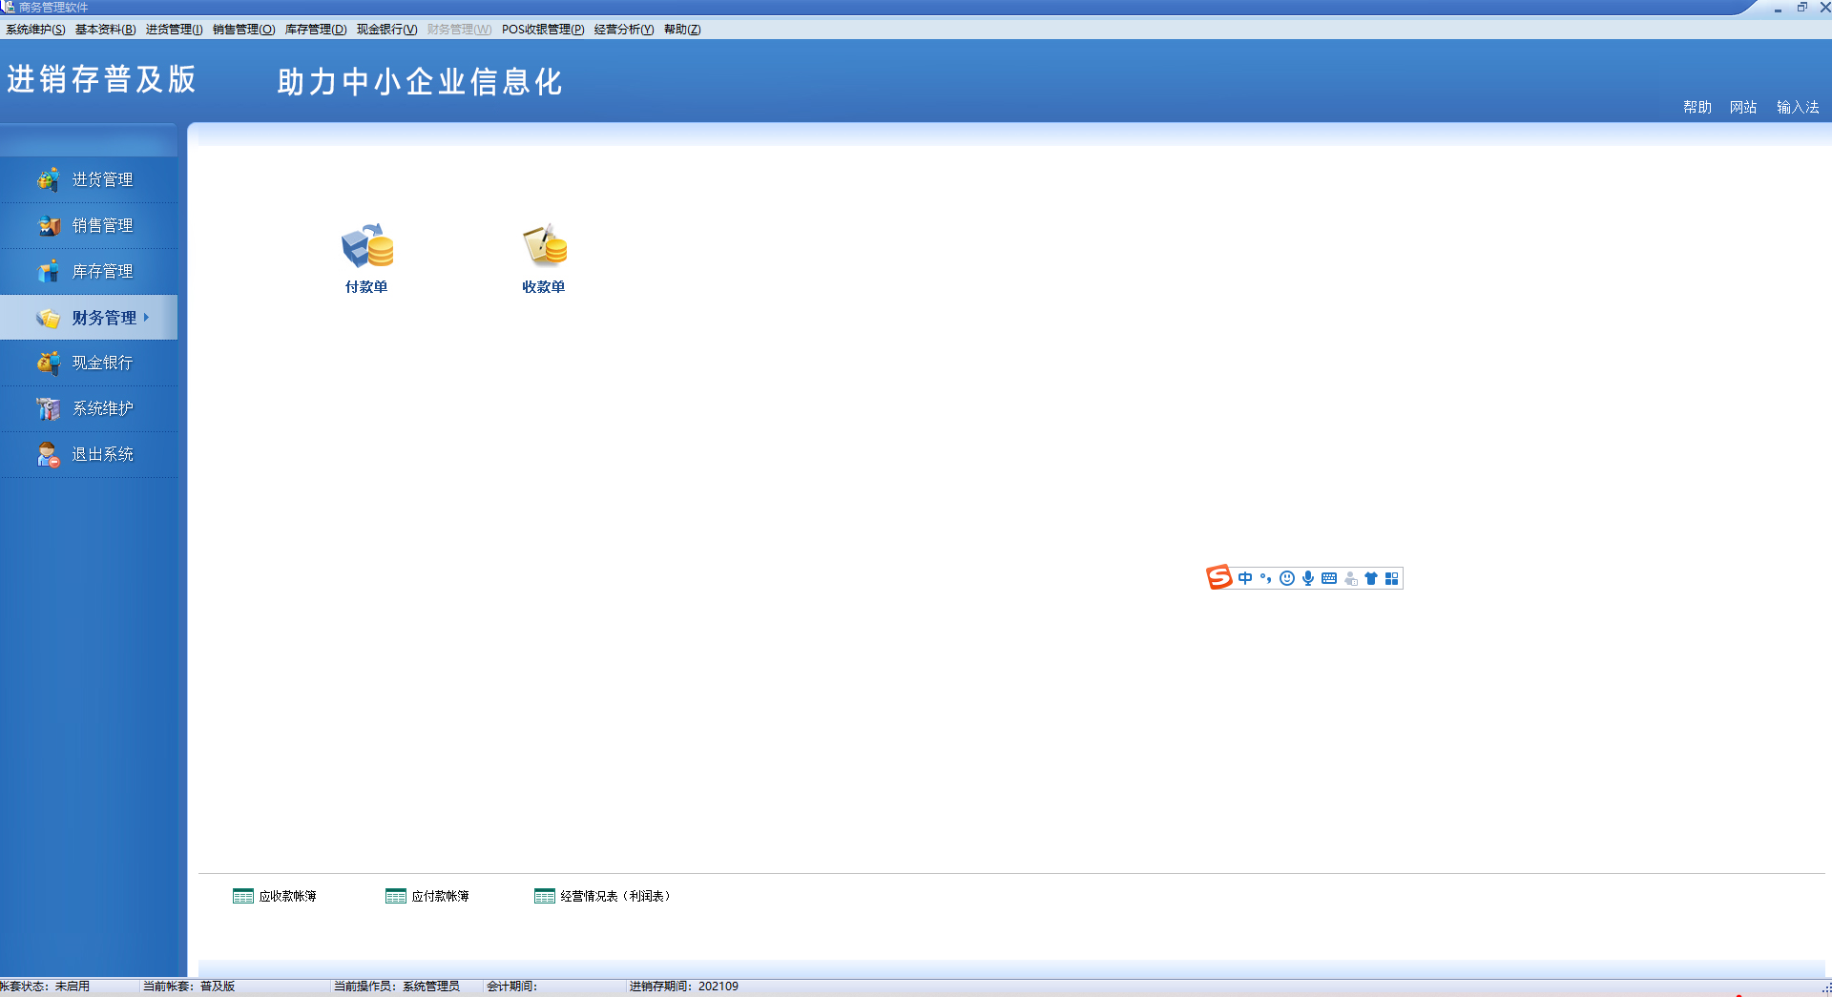This screenshot has height=997, width=1832.
Task: Open the POS收银管理(P) menu
Action: coord(543,30)
